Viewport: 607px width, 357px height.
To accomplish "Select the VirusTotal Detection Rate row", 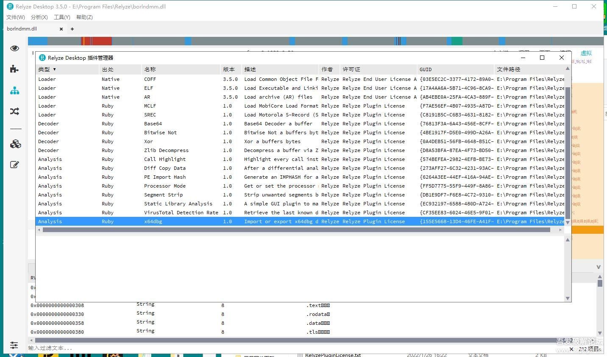I will coord(300,213).
